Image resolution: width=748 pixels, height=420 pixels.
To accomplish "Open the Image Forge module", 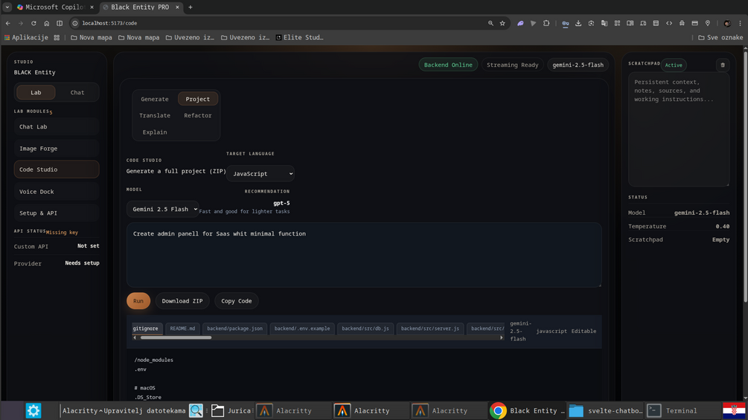I will click(57, 149).
